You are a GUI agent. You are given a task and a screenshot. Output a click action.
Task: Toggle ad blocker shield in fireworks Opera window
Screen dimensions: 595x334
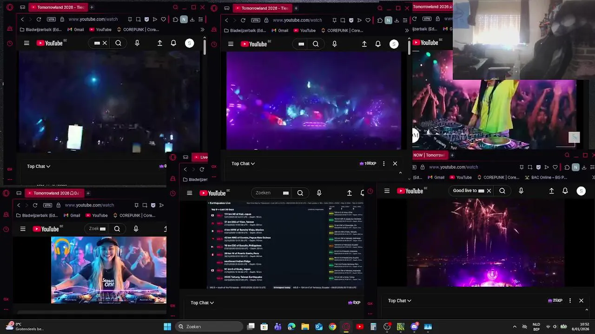(x=538, y=167)
